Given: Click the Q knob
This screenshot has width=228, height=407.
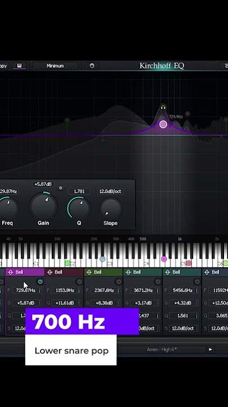Looking at the screenshot, I should pyautogui.click(x=79, y=208).
